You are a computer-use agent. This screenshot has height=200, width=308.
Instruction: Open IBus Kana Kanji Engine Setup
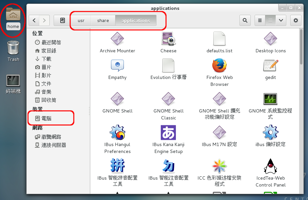coord(168,133)
